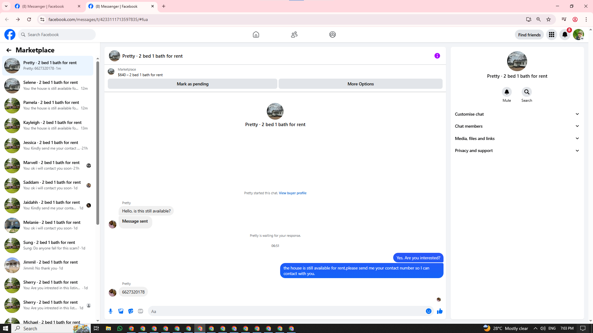
Task: Attach a photo using the image icon
Action: (x=121, y=311)
